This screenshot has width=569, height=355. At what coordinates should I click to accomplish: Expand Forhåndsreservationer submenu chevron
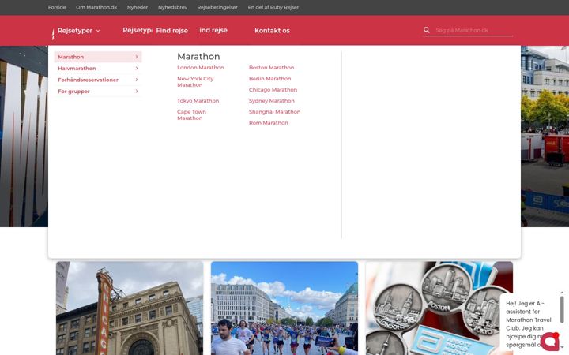pos(137,80)
